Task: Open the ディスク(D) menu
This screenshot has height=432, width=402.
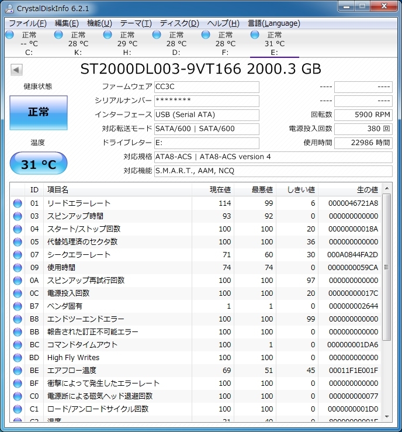Action: point(179,23)
